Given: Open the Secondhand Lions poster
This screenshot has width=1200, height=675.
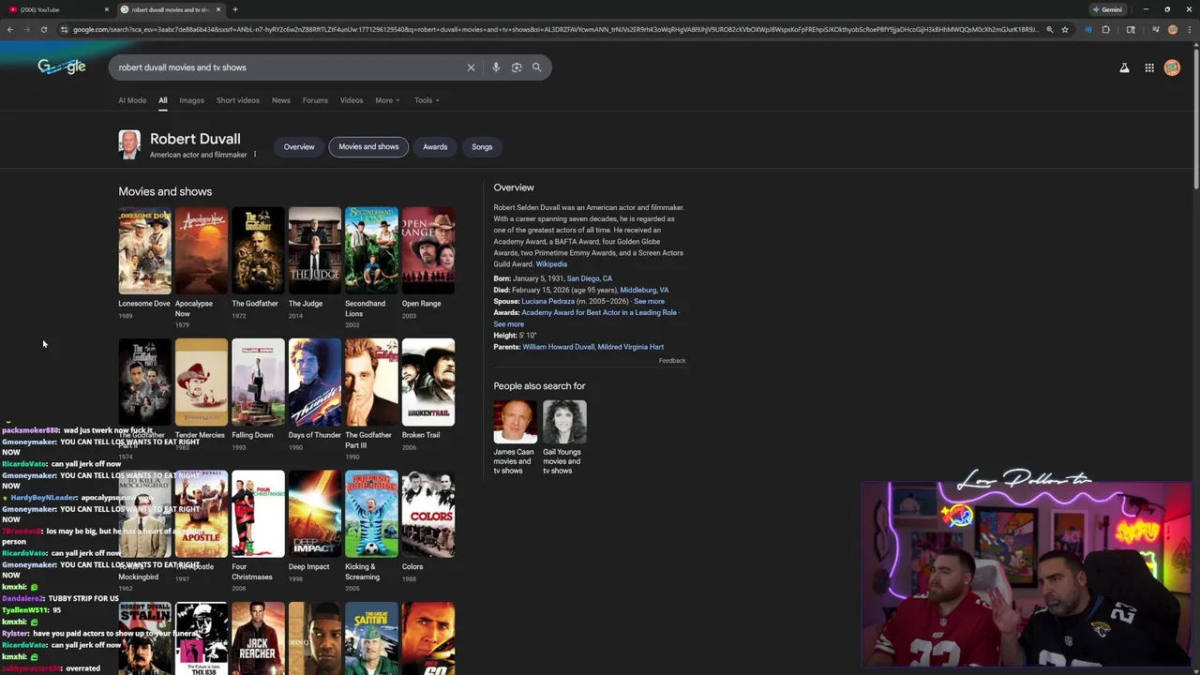Looking at the screenshot, I should (371, 250).
